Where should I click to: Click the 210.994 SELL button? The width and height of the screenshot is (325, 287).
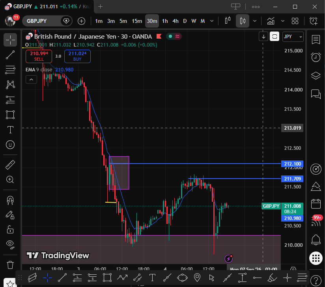(x=39, y=56)
